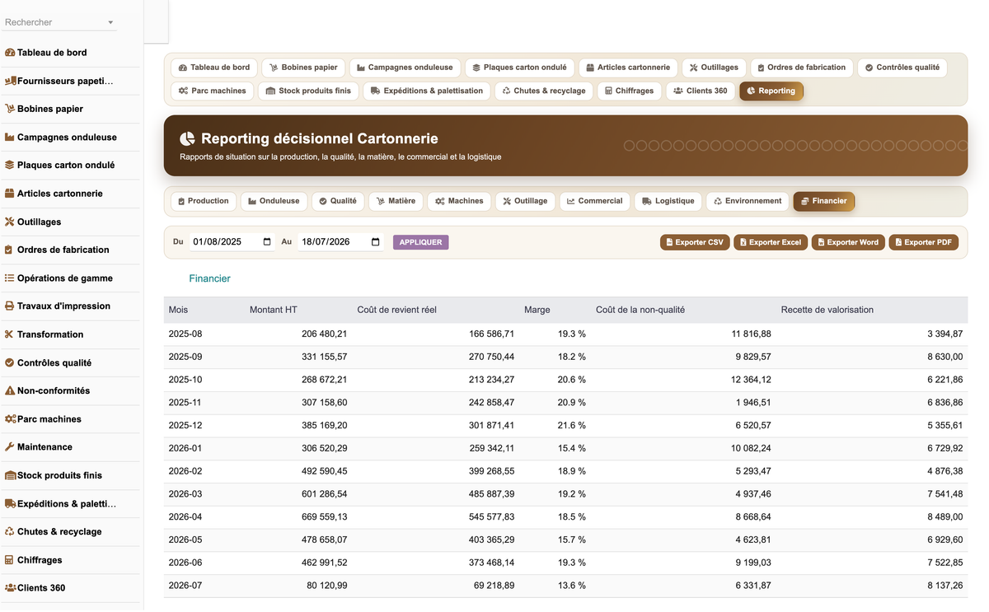Click the Non-conformités warning icon
989x612 pixels.
(x=10, y=390)
